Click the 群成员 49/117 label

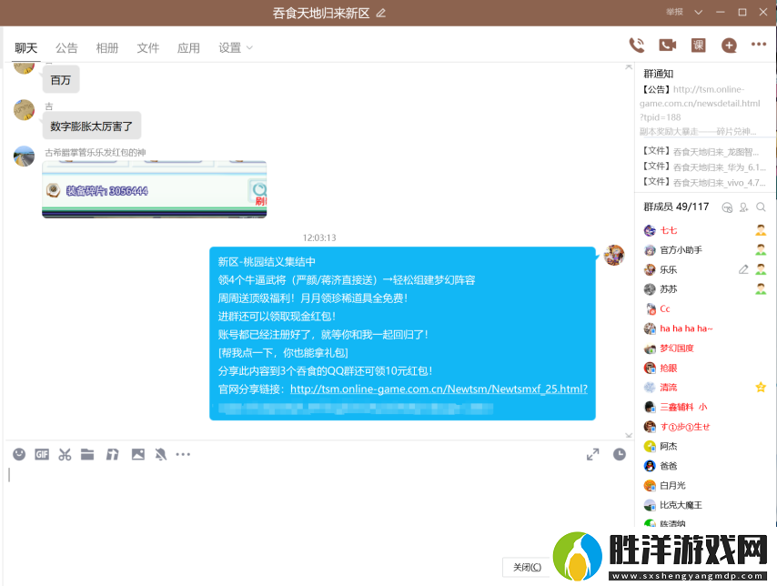tap(676, 207)
